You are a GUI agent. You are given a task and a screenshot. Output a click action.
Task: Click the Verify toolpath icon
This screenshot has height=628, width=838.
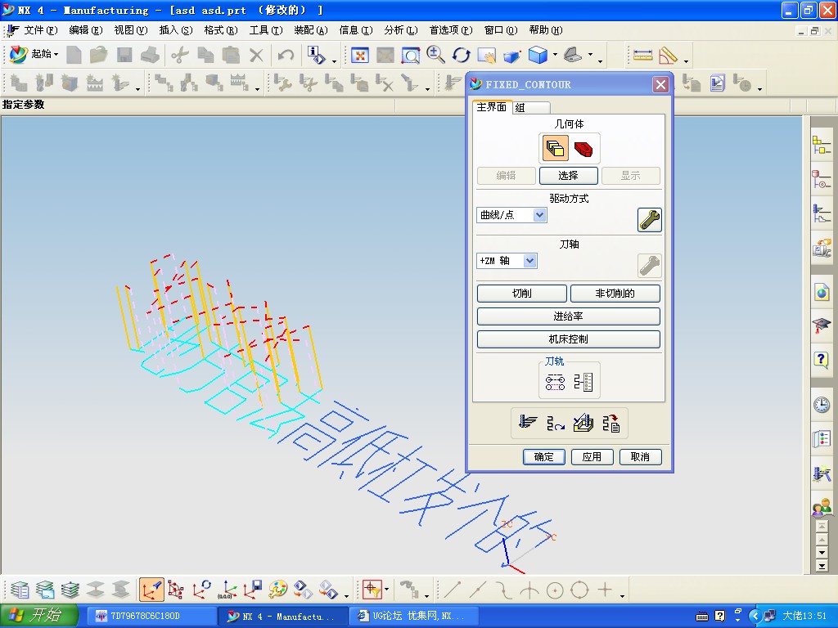583,423
